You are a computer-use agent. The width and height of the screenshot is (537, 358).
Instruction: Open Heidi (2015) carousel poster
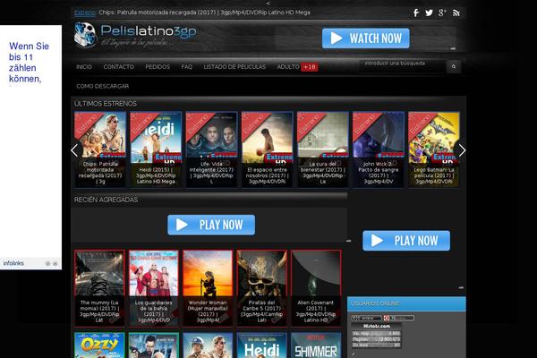[156, 149]
